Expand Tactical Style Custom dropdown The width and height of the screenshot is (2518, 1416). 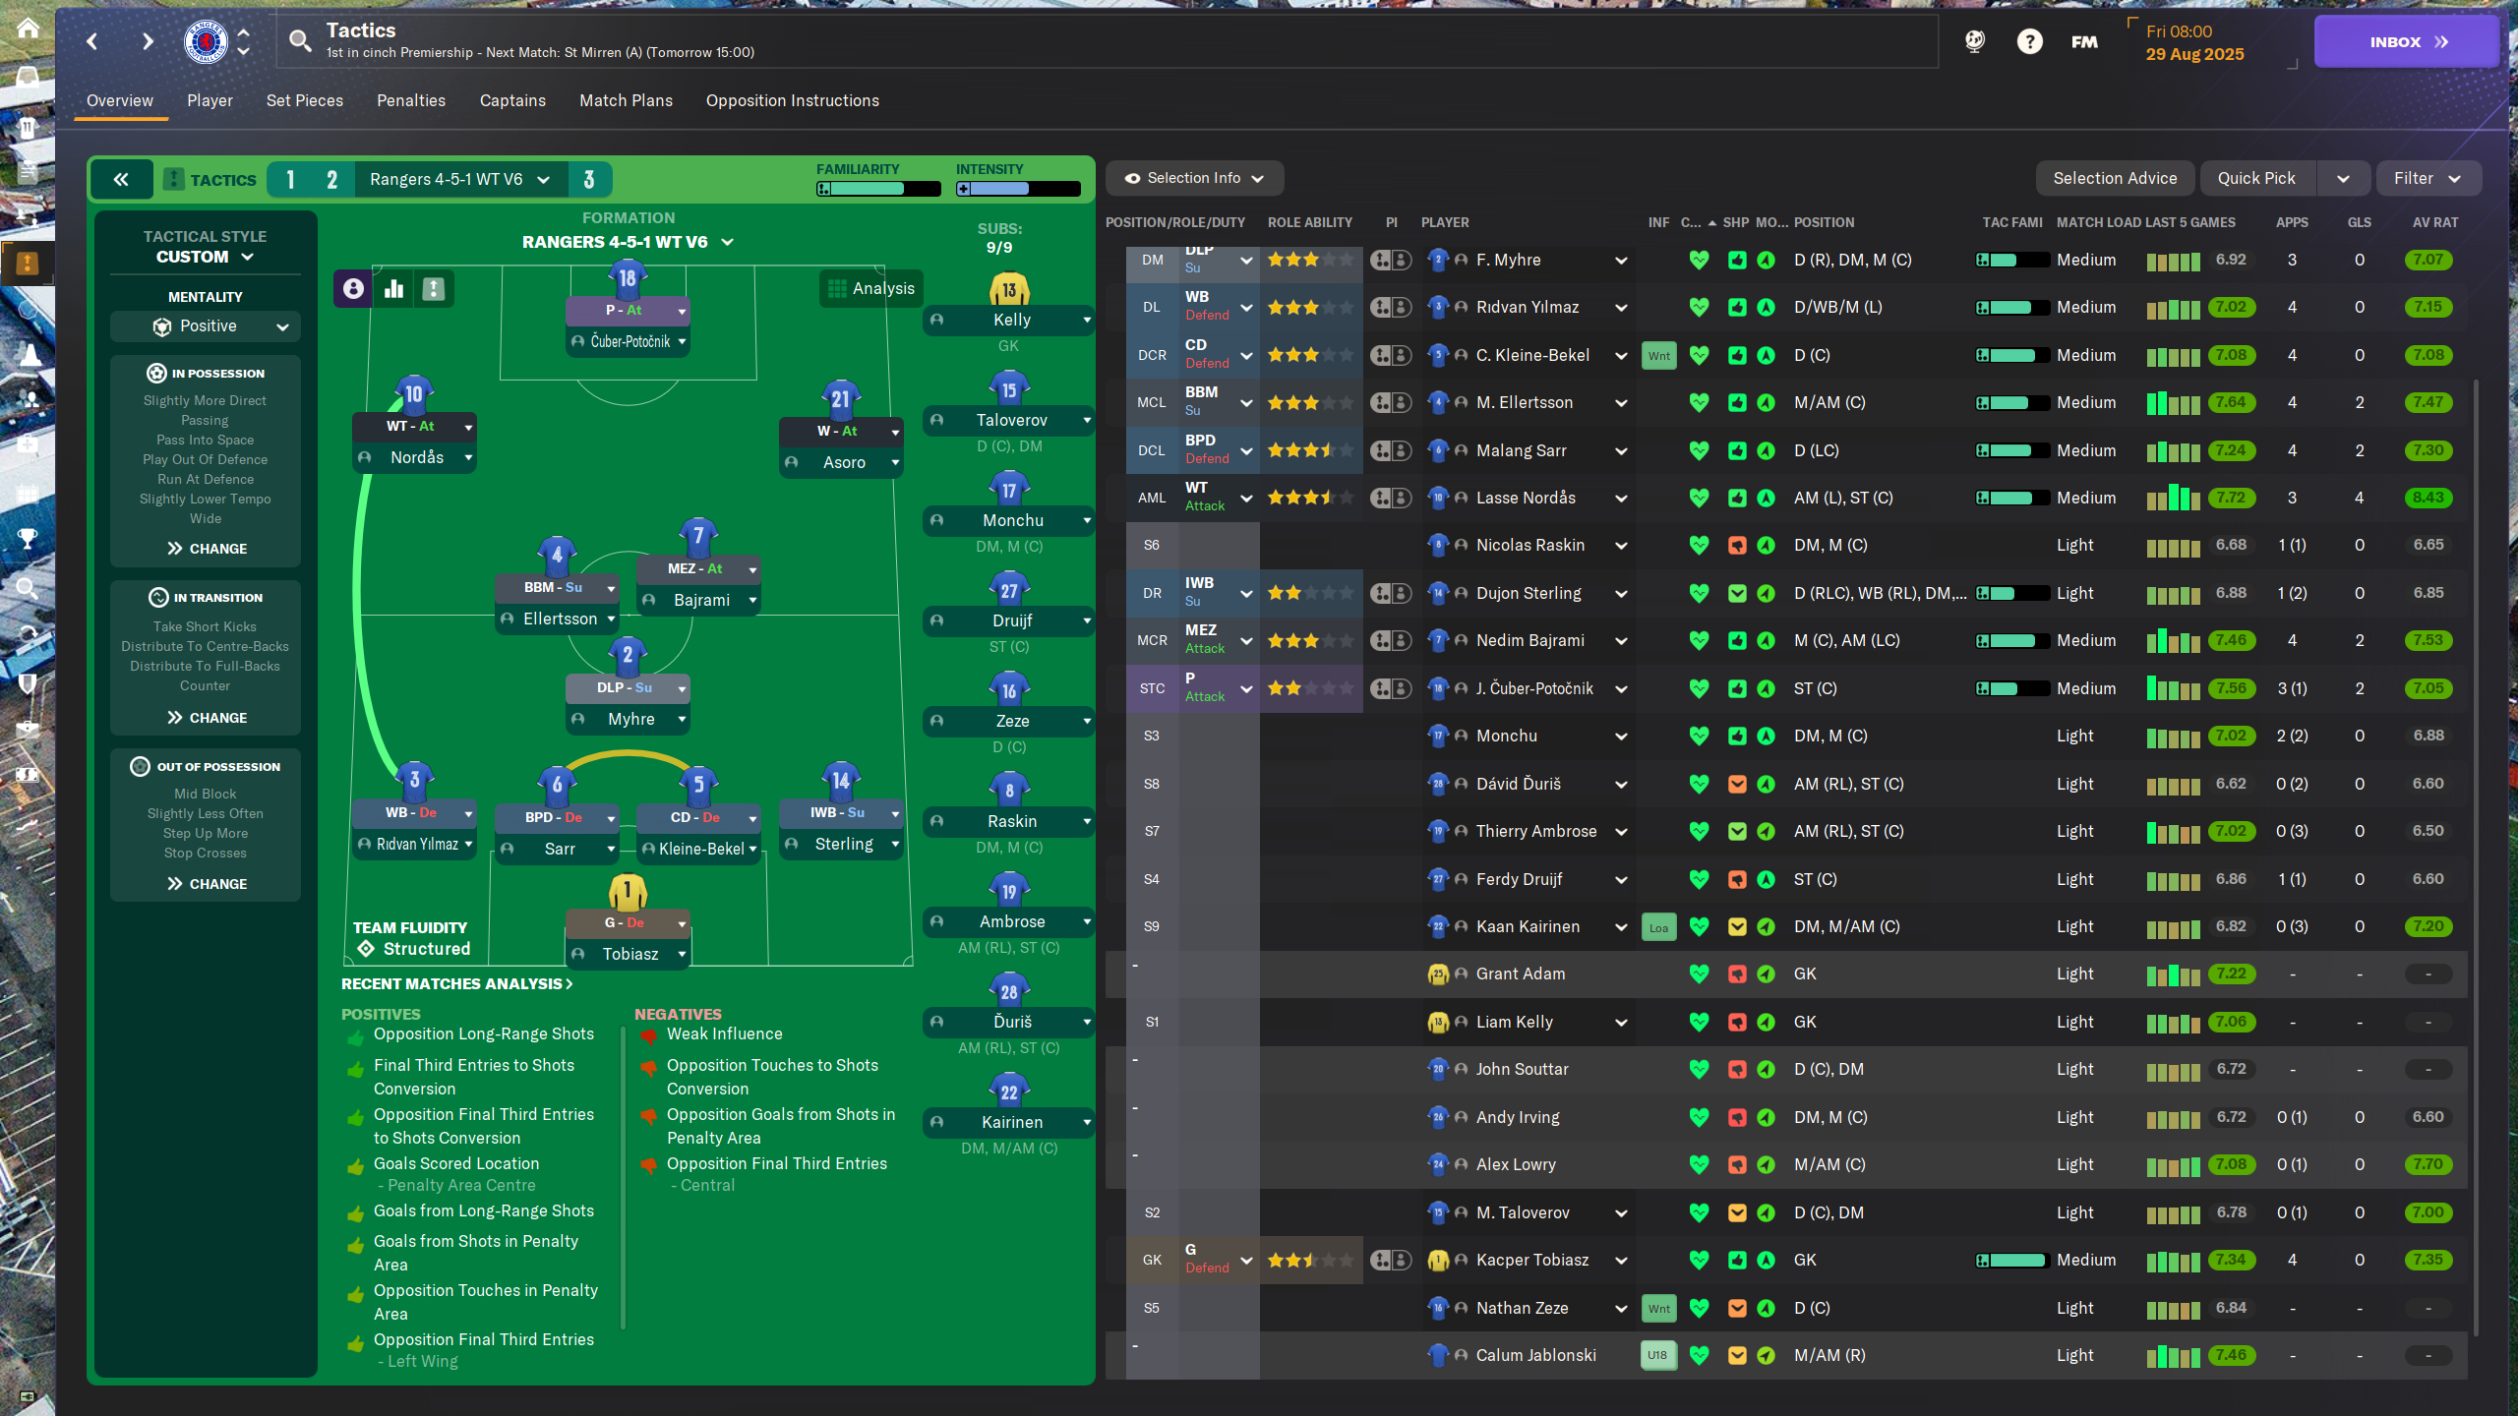click(206, 257)
